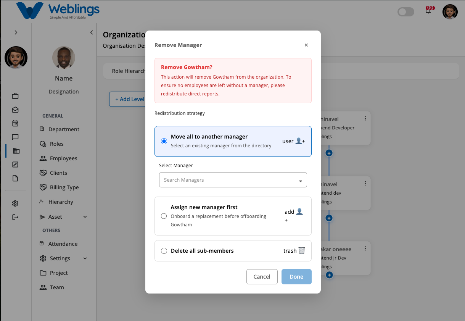The width and height of the screenshot is (465, 321).
Task: Select Assign new manager first radio
Action: (164, 216)
